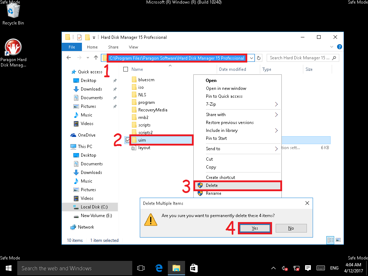This screenshot has height=276, width=368.
Task: Launch Microsoft Edge from the taskbar
Action: 159,268
